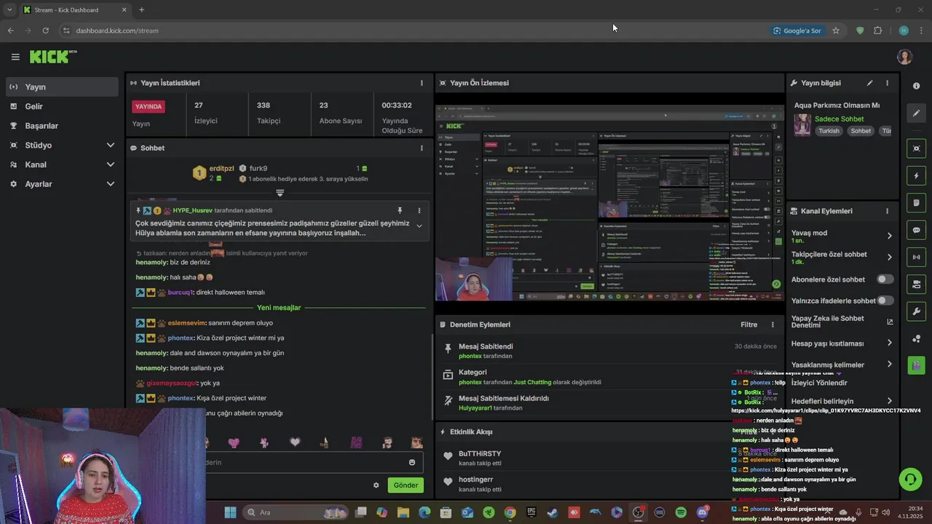The height and width of the screenshot is (524, 932).
Task: Open the external link icon for Yapay Zeka ile Sohbet Denetimi
Action: tap(890, 322)
